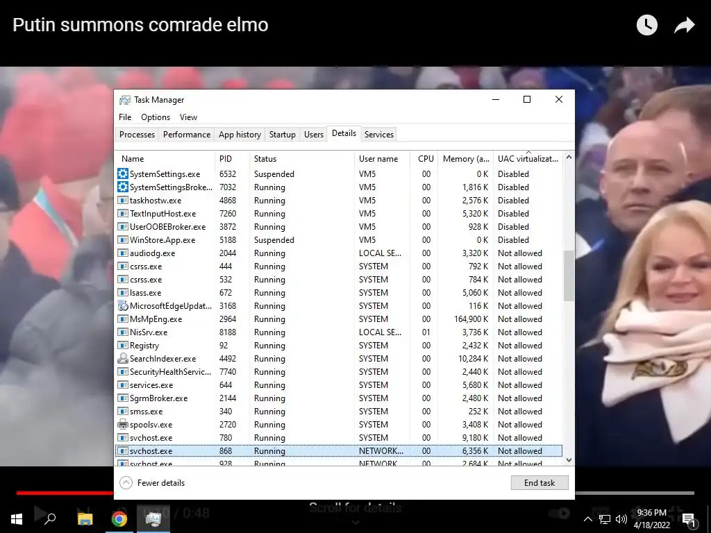Sort by the Name column header
Screen dimensions: 711x533
[165, 159]
